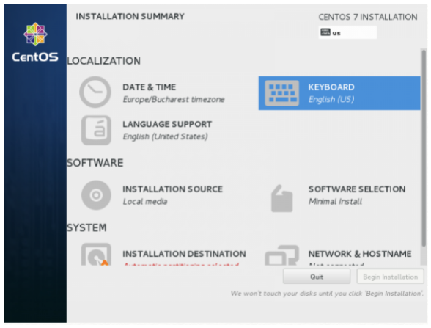Click 'English (US)' keyboard status text
431x328 pixels.
(x=331, y=99)
